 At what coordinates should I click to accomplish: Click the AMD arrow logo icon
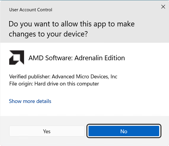click(17, 58)
